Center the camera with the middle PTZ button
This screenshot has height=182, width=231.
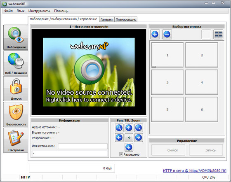[129, 138]
